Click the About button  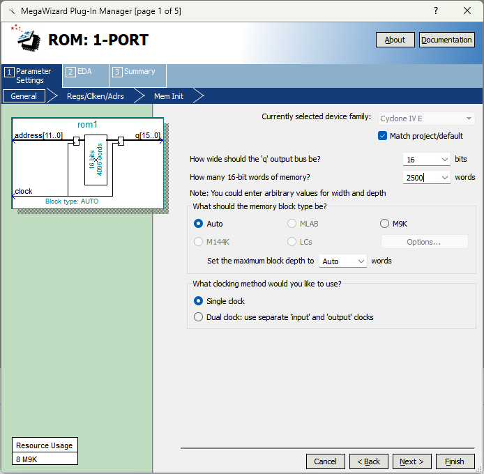click(x=395, y=40)
